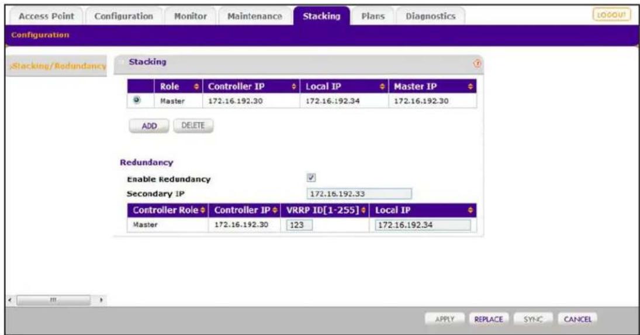Click sort arrows in Redundancy Controller IP header
The height and width of the screenshot is (335, 640).
(x=275, y=210)
